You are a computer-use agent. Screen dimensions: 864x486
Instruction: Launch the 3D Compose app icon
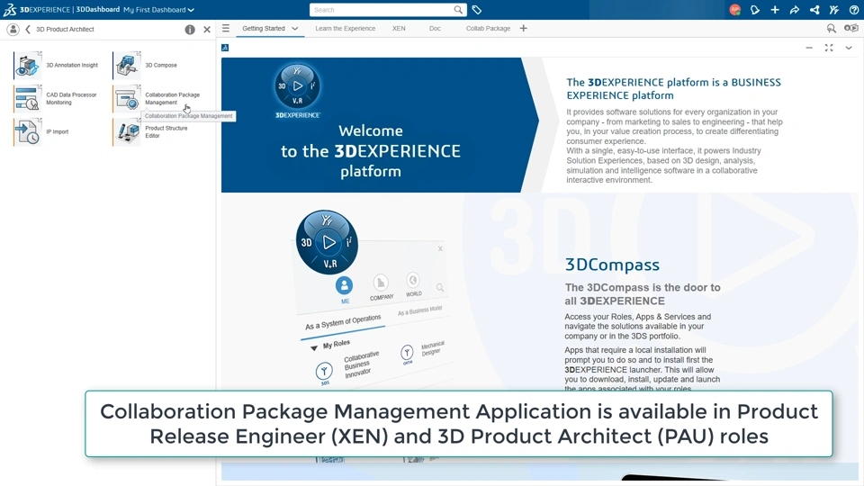coord(127,65)
